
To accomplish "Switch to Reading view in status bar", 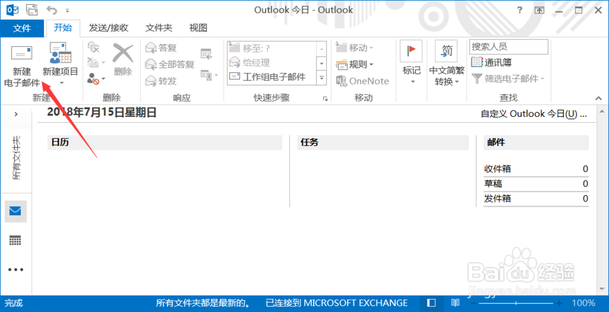I will pyautogui.click(x=455, y=303).
